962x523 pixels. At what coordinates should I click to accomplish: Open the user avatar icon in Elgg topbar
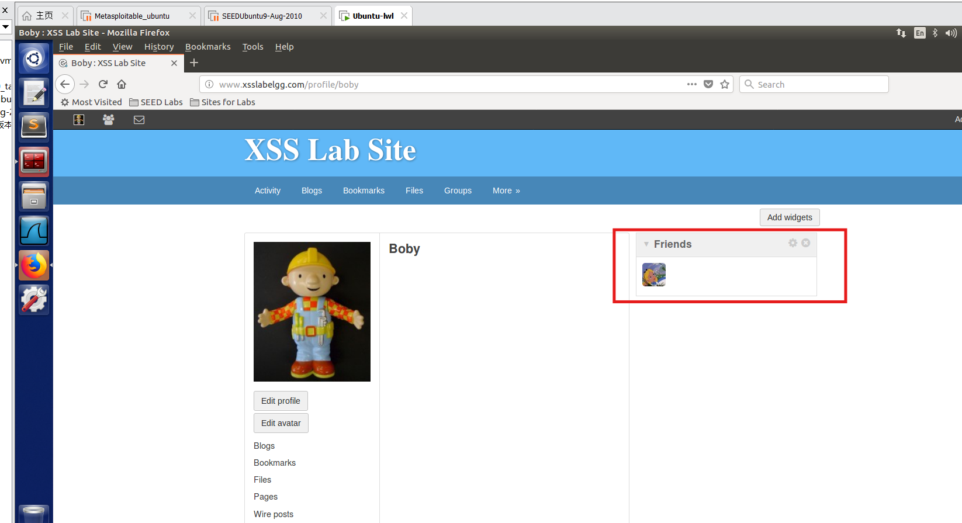[79, 120]
